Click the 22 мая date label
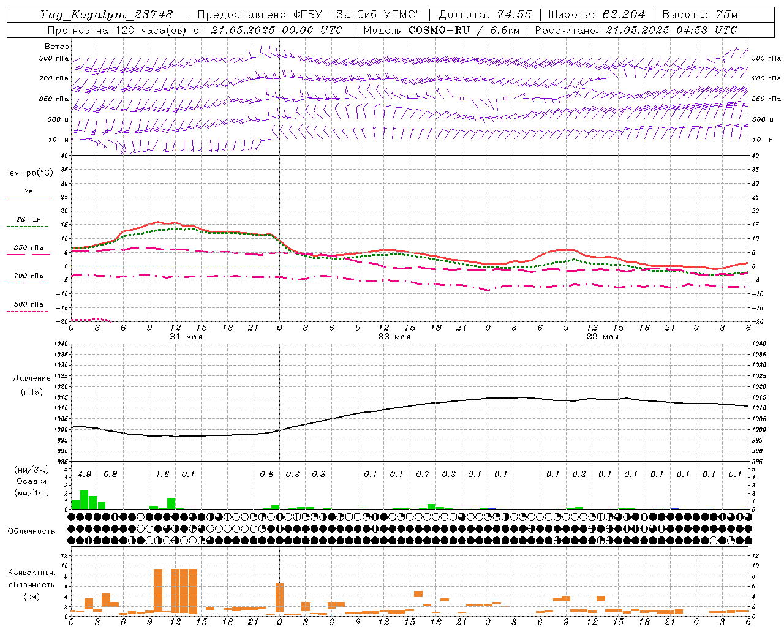The height and width of the screenshot is (627, 784). 394,337
